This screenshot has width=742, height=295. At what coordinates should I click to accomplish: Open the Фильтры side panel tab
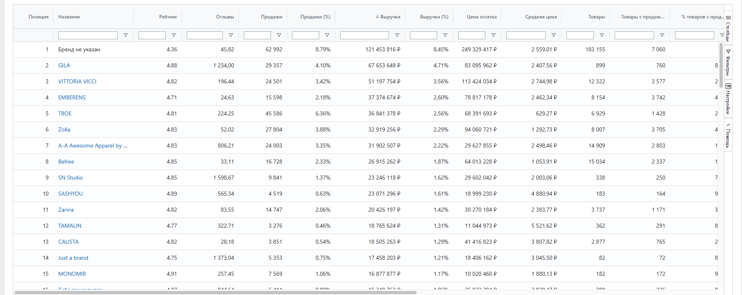(x=728, y=63)
